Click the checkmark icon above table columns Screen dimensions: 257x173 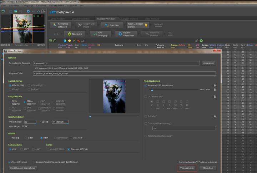click(x=196, y=41)
